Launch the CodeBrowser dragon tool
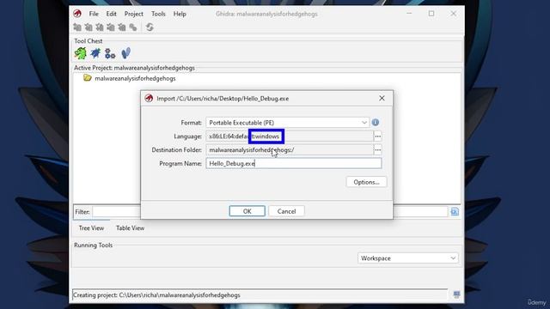 click(x=80, y=53)
